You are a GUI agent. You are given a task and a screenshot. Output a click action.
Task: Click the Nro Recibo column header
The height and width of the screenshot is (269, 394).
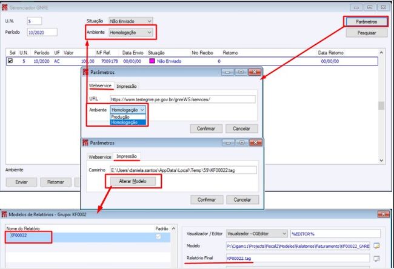tap(202, 53)
